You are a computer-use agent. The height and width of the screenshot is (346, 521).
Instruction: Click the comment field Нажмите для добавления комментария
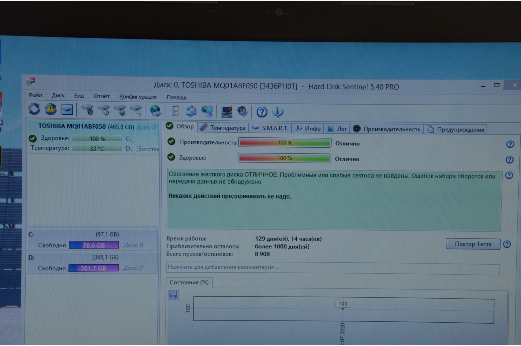tap(333, 268)
